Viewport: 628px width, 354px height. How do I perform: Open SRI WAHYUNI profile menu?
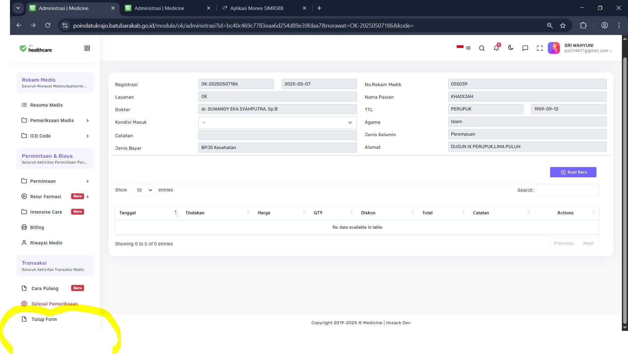[x=588, y=48]
